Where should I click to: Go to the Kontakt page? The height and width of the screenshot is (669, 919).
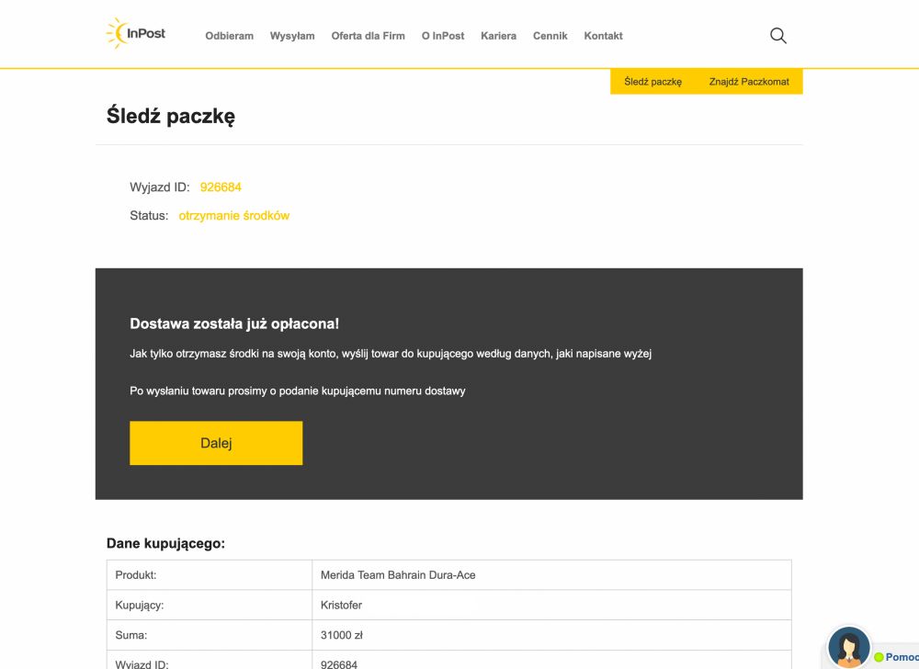[603, 36]
